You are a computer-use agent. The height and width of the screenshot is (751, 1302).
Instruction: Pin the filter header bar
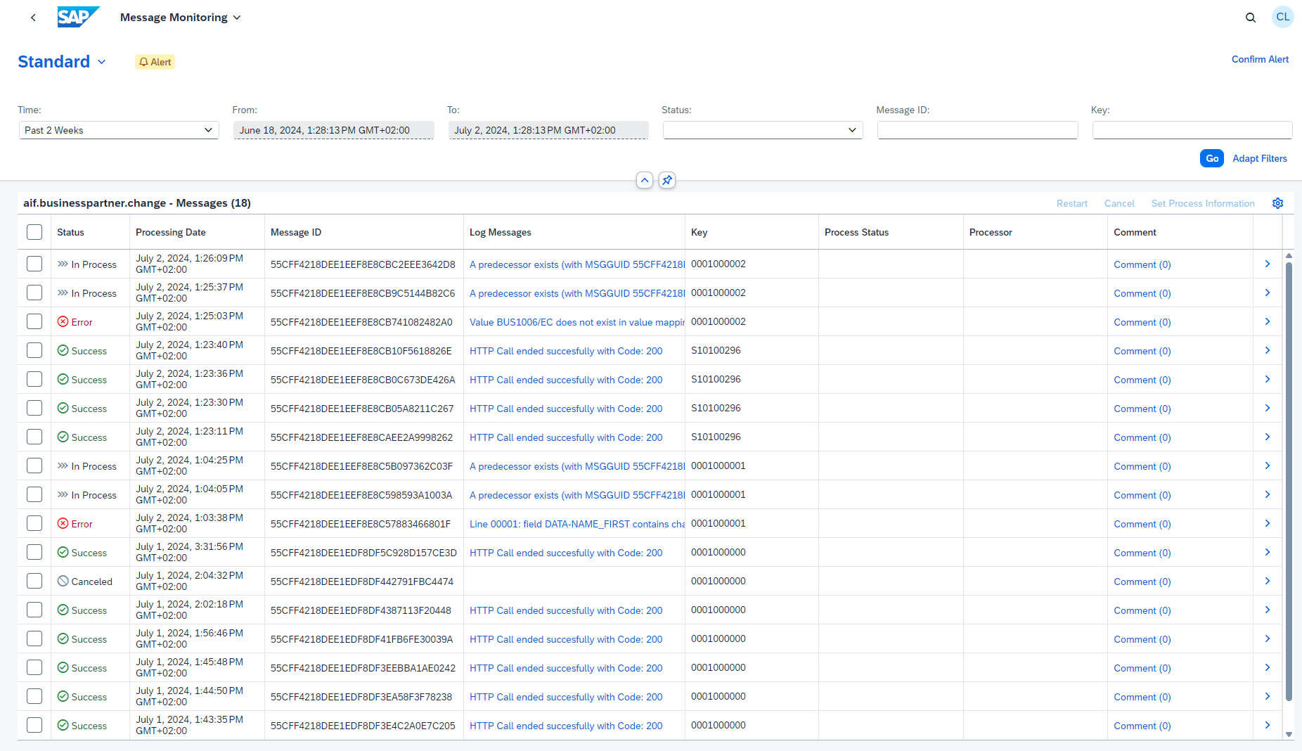[667, 180]
